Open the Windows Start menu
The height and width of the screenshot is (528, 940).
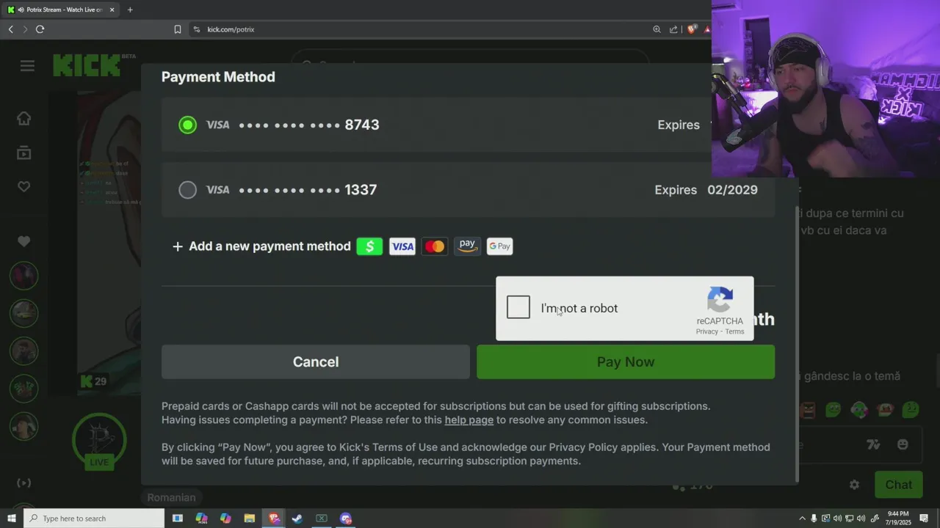pos(11,518)
